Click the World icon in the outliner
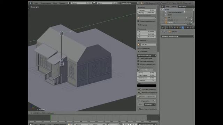Image resolution: width=223 pixels, height=125 pixels. click(166, 15)
